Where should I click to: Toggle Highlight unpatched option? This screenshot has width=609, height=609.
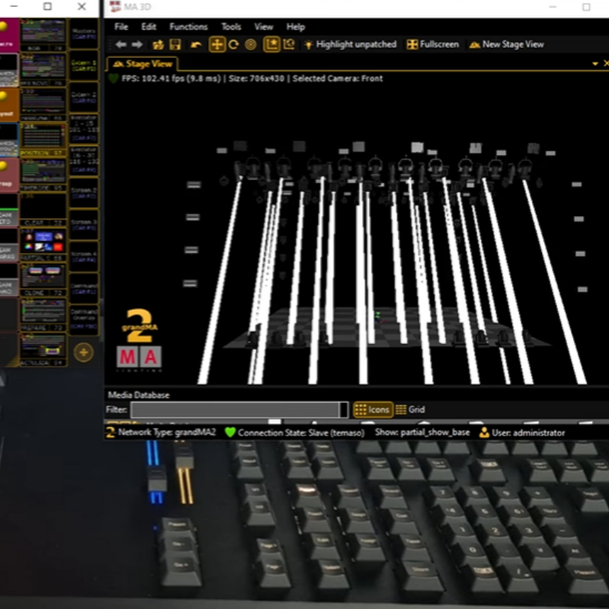pyautogui.click(x=350, y=45)
